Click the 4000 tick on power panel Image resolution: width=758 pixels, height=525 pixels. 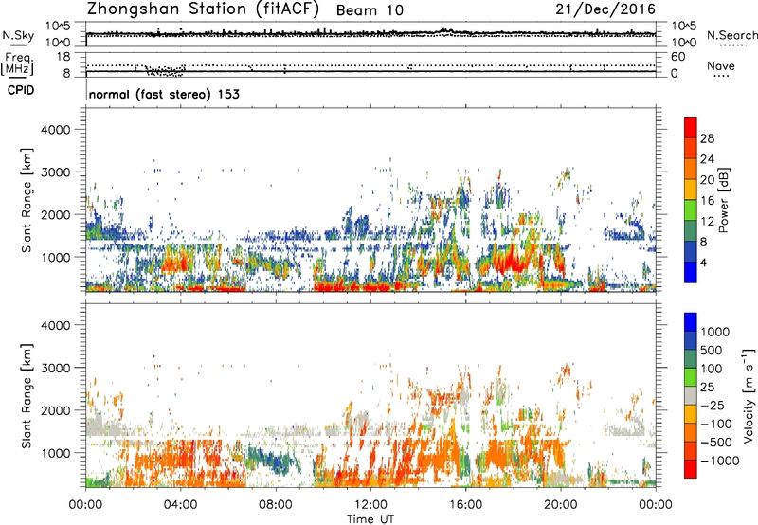click(55, 130)
